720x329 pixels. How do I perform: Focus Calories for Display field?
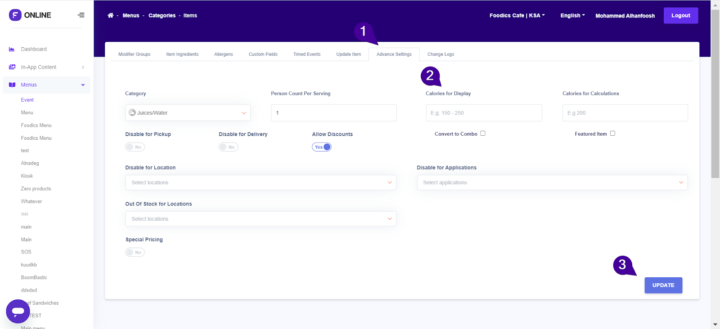pyautogui.click(x=484, y=113)
